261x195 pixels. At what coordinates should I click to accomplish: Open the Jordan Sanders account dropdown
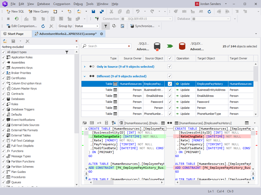pos(226,4)
